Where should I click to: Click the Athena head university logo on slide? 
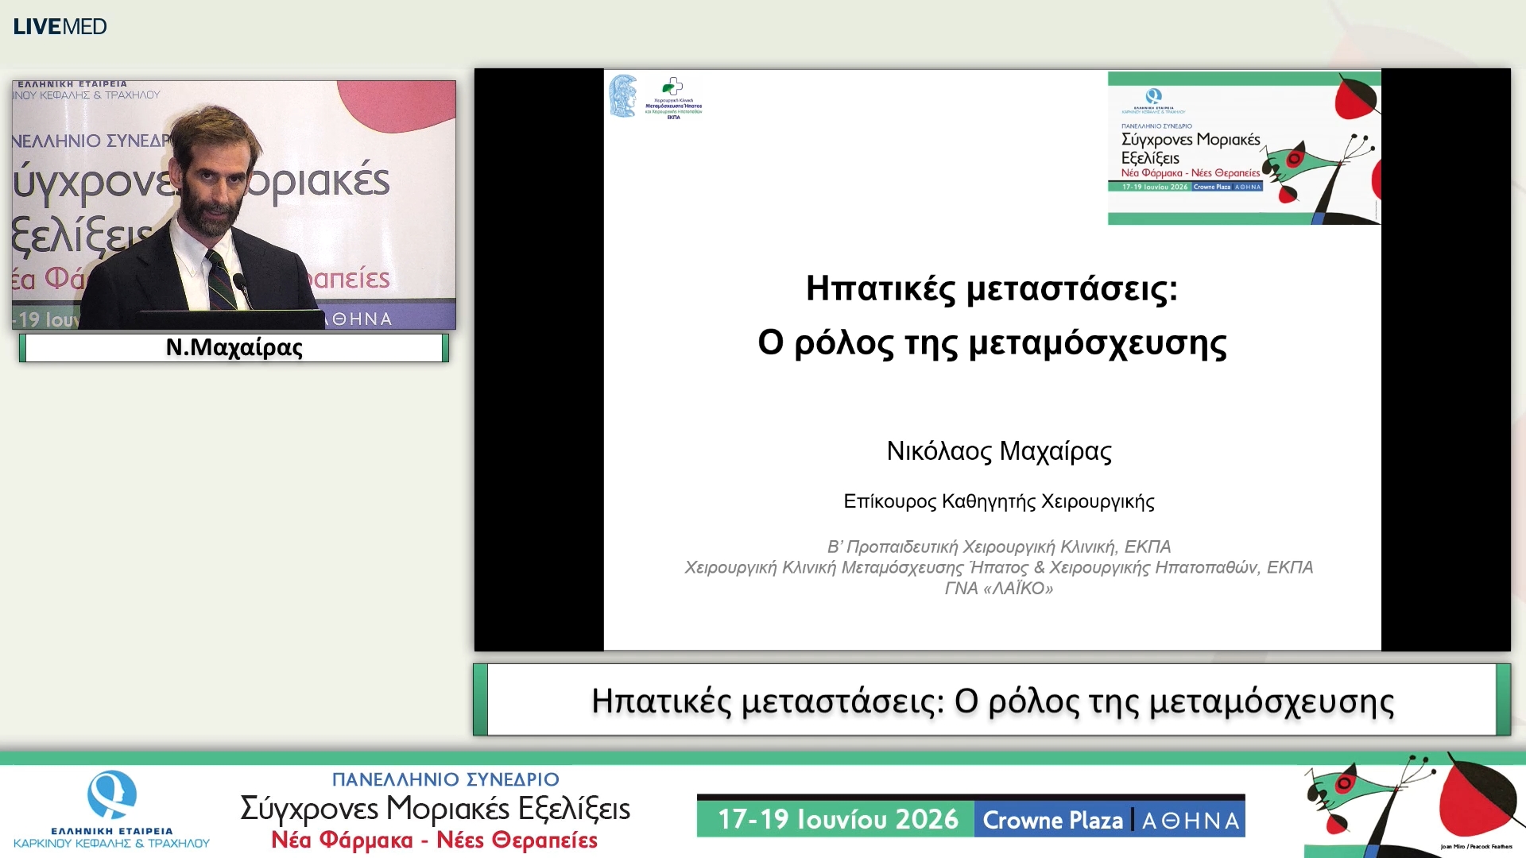(x=623, y=96)
